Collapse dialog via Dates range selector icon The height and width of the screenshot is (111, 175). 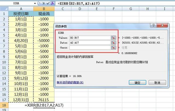[113, 43]
